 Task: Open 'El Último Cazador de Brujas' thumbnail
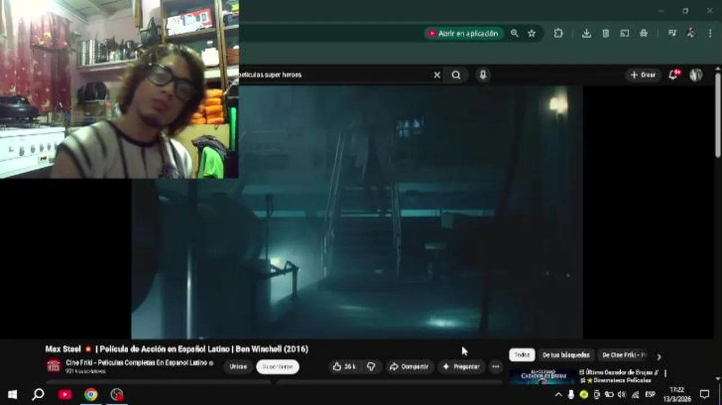coord(542,376)
